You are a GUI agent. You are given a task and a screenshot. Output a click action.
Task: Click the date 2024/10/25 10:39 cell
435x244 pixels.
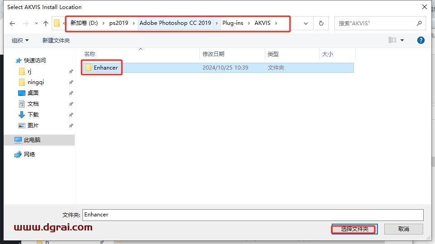pos(225,67)
